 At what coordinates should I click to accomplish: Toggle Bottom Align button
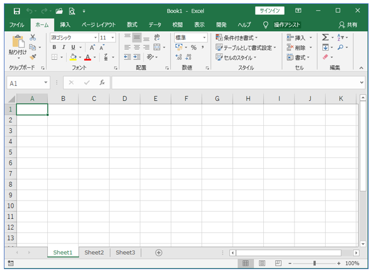tap(146, 38)
